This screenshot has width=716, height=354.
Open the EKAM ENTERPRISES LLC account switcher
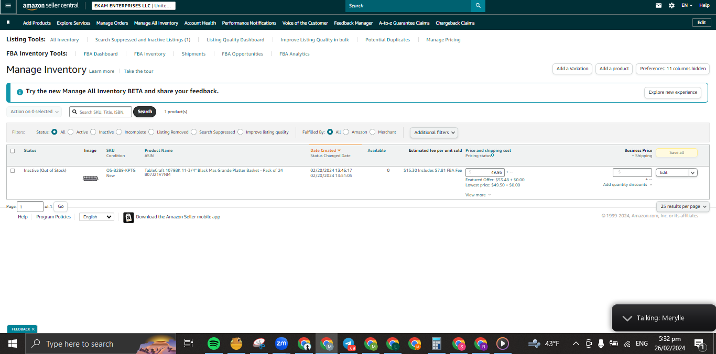[134, 6]
